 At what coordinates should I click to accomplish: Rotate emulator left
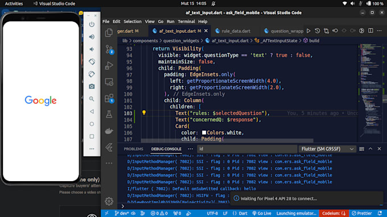click(92, 61)
